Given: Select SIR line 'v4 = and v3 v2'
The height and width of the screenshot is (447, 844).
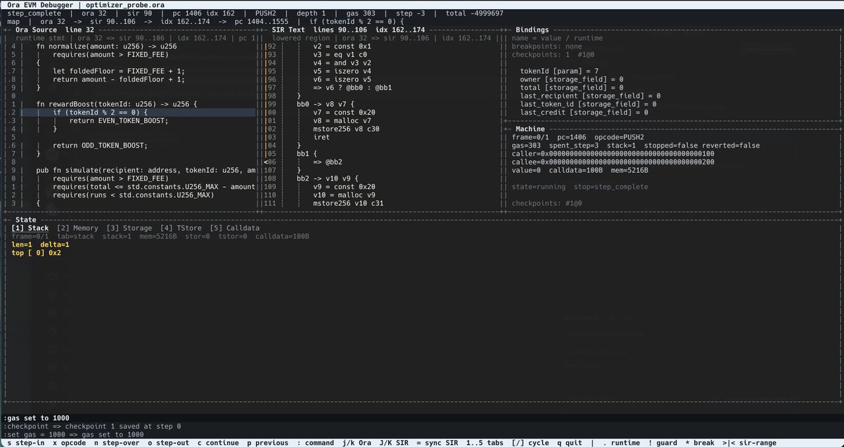Looking at the screenshot, I should (x=343, y=63).
